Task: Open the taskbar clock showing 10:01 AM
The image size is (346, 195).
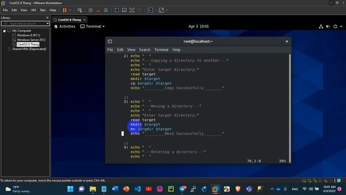Action: coord(329,189)
